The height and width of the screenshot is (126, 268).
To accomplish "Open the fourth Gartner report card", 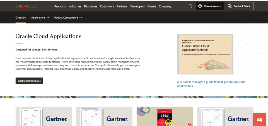I will 225,116.
